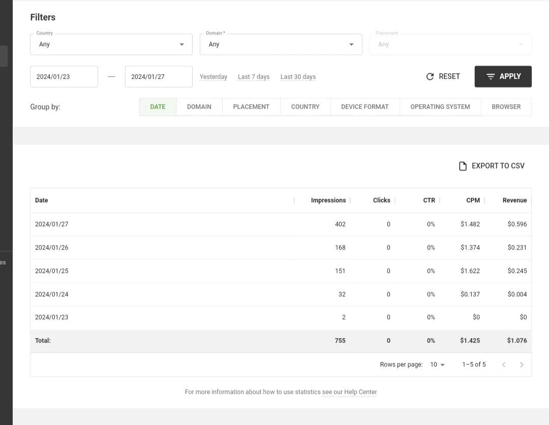Click the 1–5 of 5 pagination text
Image resolution: width=549 pixels, height=425 pixels.
[x=474, y=365]
